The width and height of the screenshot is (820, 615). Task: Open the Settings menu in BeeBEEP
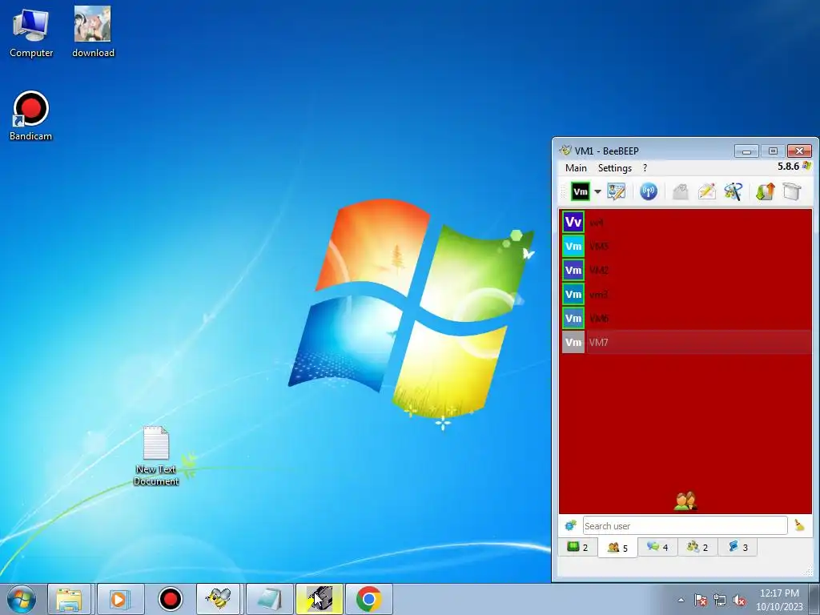pos(615,168)
